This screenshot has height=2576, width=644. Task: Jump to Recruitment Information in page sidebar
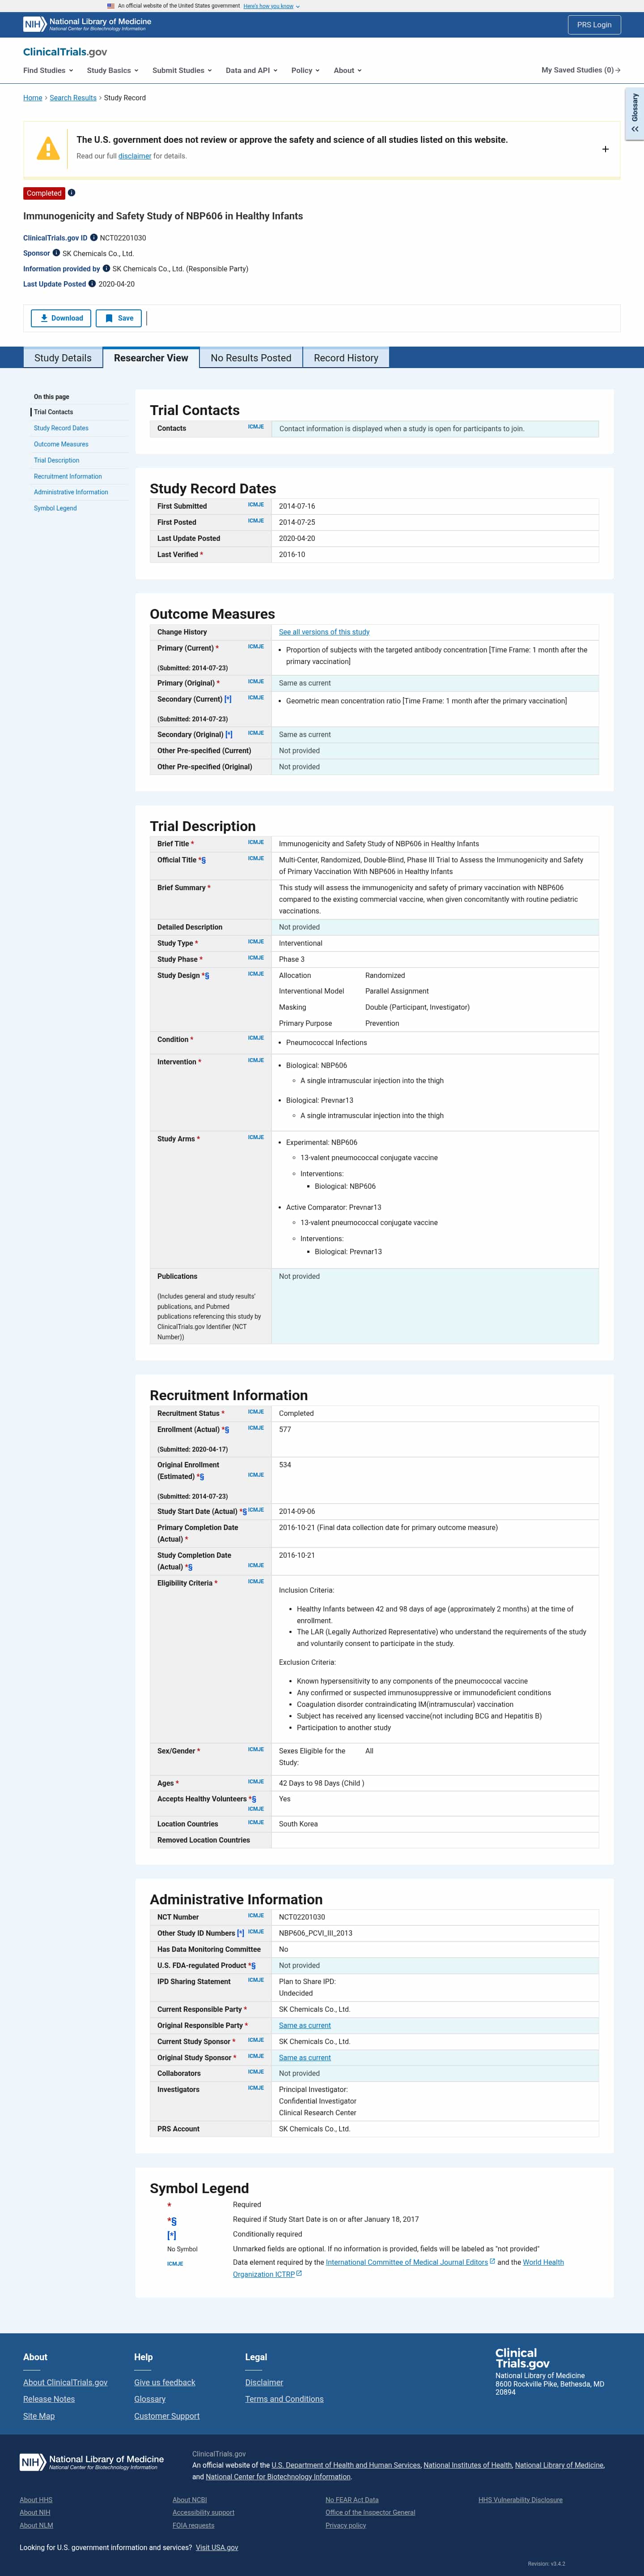click(x=68, y=476)
